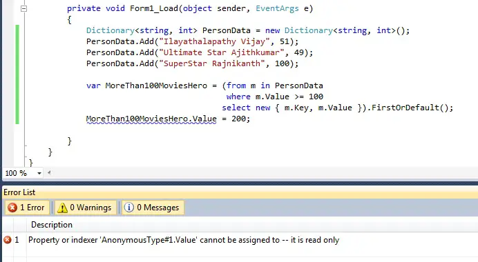Click error number 1 cell
The image size is (478, 262).
click(17, 240)
